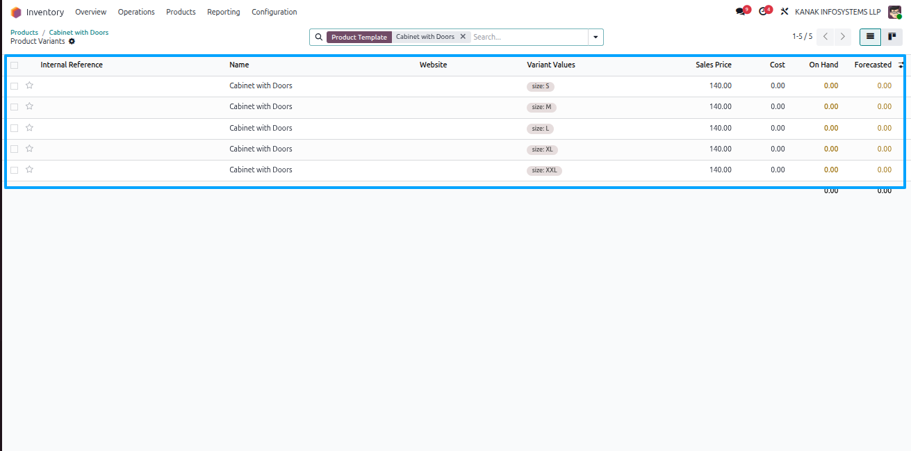Remove the Cabinet with Doors filter
Viewport: 911px width, 451px height.
pyautogui.click(x=463, y=37)
